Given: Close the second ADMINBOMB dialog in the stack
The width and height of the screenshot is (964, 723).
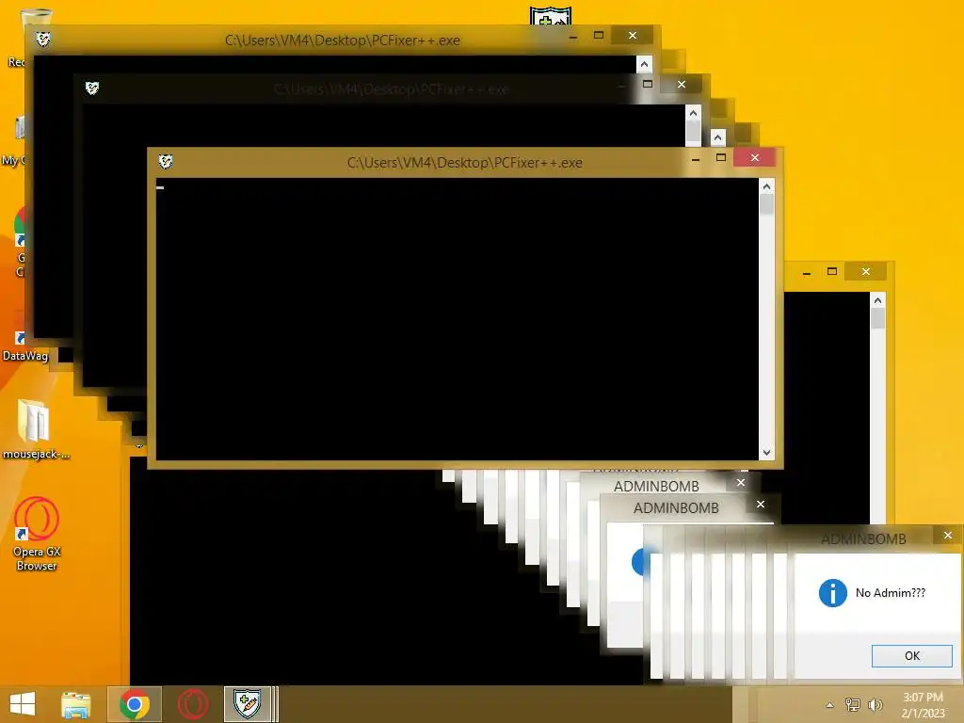Looking at the screenshot, I should tap(761, 505).
